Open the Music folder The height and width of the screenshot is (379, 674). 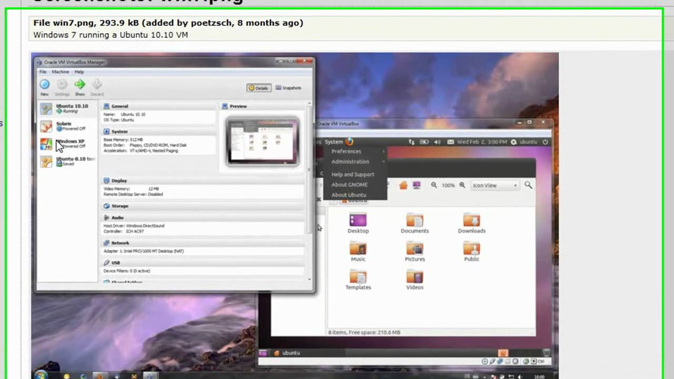pyautogui.click(x=358, y=252)
